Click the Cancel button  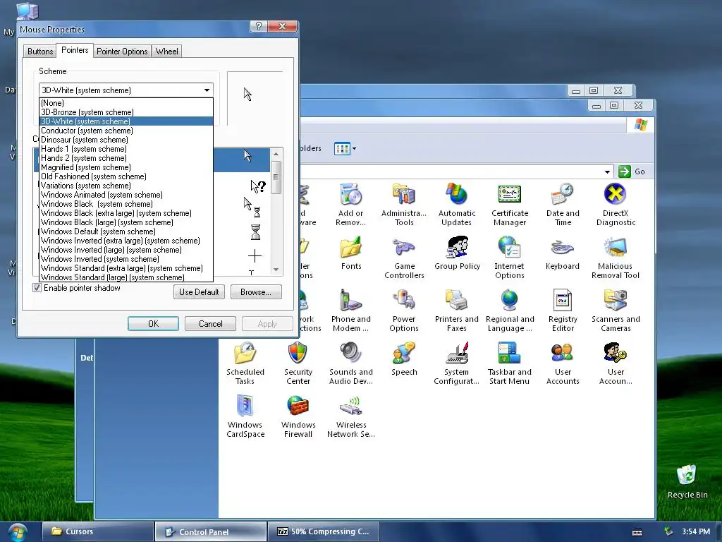coord(210,323)
